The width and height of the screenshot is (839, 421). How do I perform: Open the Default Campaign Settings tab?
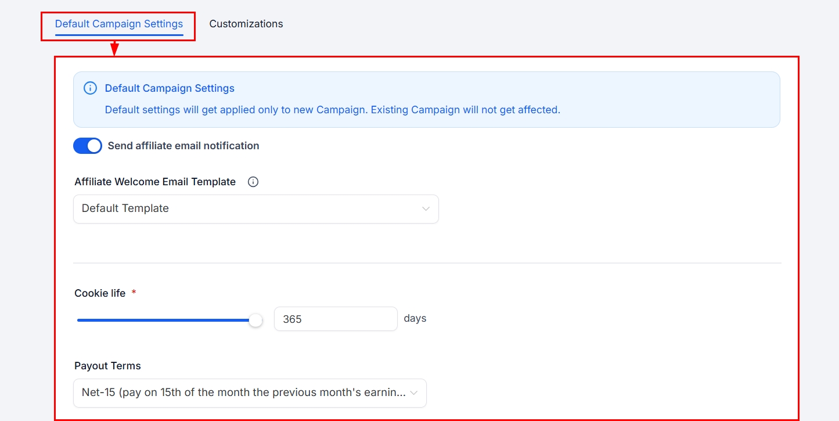(118, 24)
